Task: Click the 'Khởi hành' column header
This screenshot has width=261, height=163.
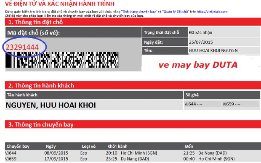Action: pos(117,146)
